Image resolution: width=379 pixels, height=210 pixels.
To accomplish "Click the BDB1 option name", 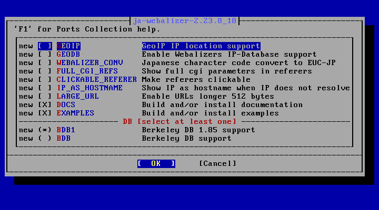I will coord(66,130).
